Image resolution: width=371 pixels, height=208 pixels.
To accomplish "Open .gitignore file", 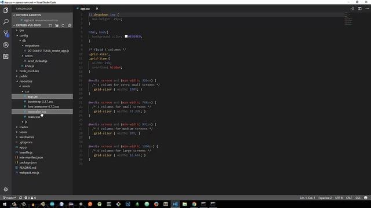I will 26,142.
